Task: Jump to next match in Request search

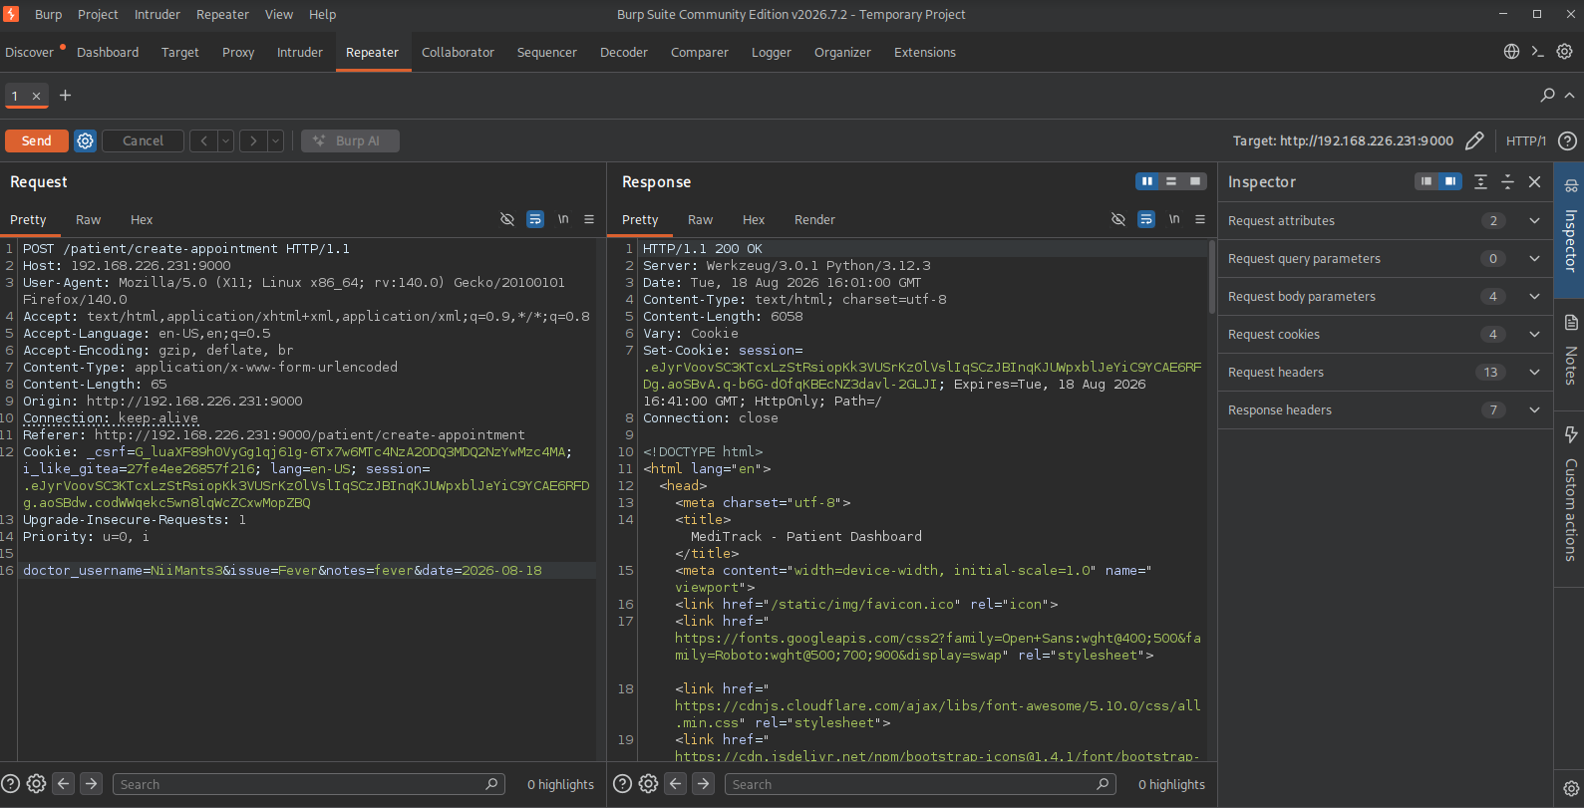Action: coord(91,784)
